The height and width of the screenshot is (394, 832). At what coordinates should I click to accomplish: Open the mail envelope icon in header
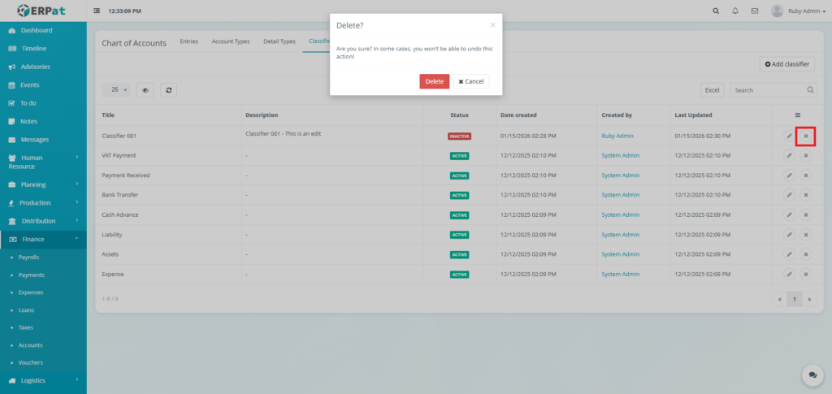click(x=755, y=11)
